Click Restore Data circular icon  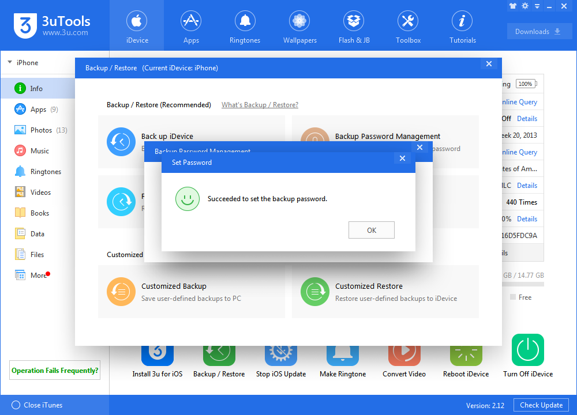pyautogui.click(x=121, y=201)
